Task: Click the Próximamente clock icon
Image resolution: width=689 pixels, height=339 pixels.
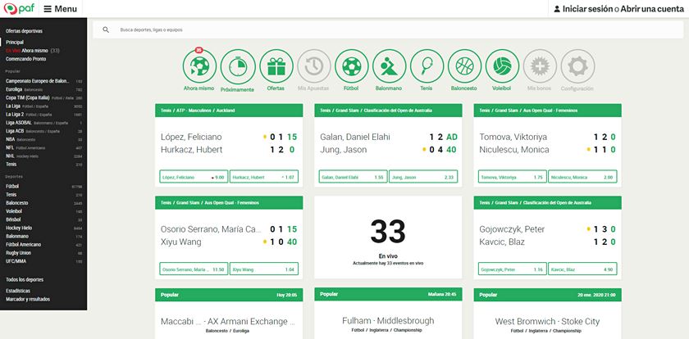Action: [x=237, y=66]
